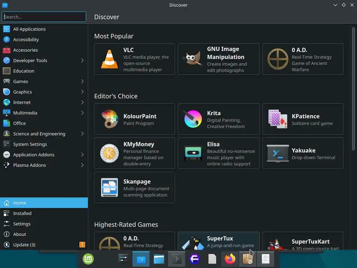Image resolution: width=357 pixels, height=268 pixels.
Task: Expand the Multimedia category chevron
Action: (x=82, y=113)
